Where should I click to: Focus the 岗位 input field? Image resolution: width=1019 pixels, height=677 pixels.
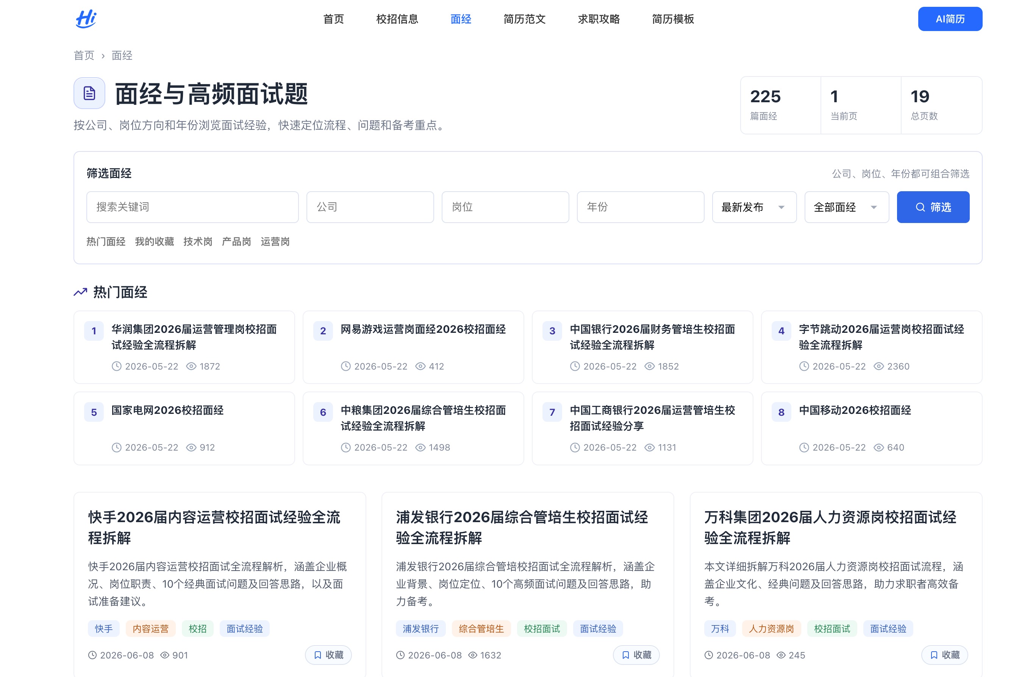point(505,207)
